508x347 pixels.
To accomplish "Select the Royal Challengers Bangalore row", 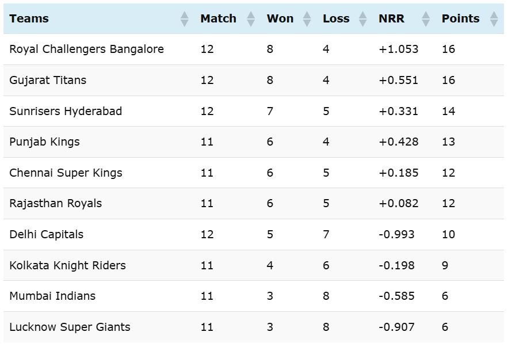I will [254, 49].
